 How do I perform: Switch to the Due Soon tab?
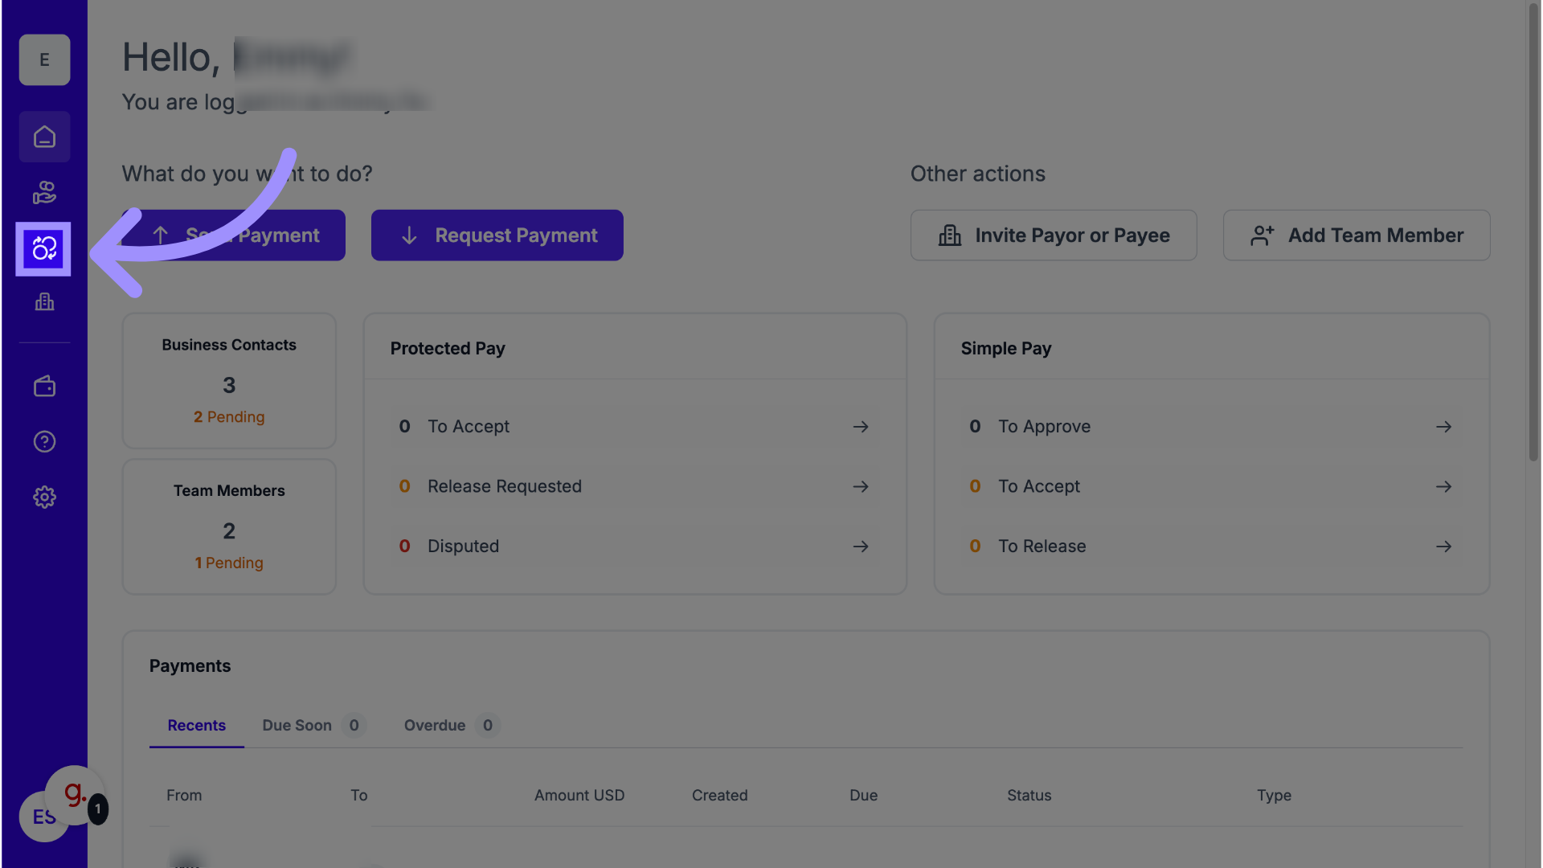pyautogui.click(x=313, y=726)
